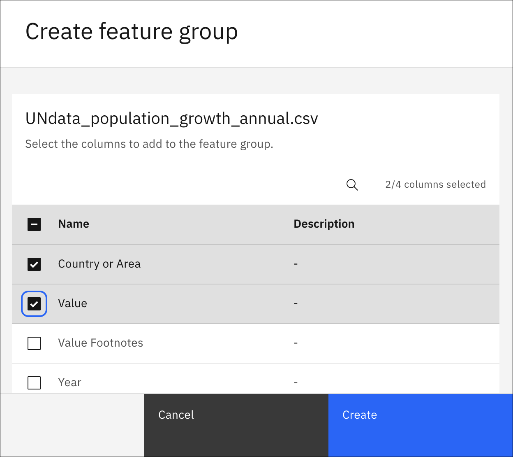Toggle the select-all checkbox in header

pos(34,224)
